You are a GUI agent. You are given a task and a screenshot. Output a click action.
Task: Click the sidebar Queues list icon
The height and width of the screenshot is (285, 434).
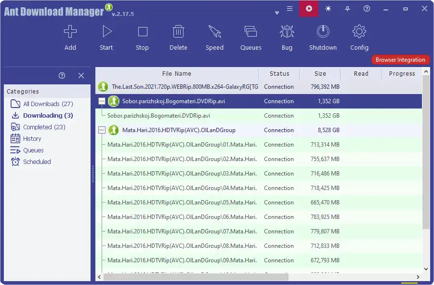15,150
